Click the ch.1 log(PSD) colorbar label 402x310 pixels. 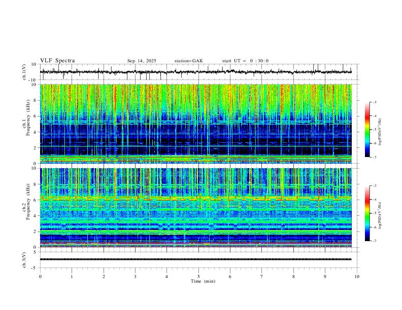pyautogui.click(x=380, y=132)
